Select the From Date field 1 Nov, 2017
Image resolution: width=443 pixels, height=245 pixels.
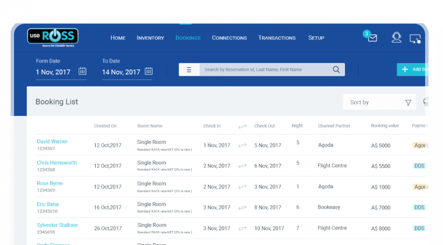(61, 72)
